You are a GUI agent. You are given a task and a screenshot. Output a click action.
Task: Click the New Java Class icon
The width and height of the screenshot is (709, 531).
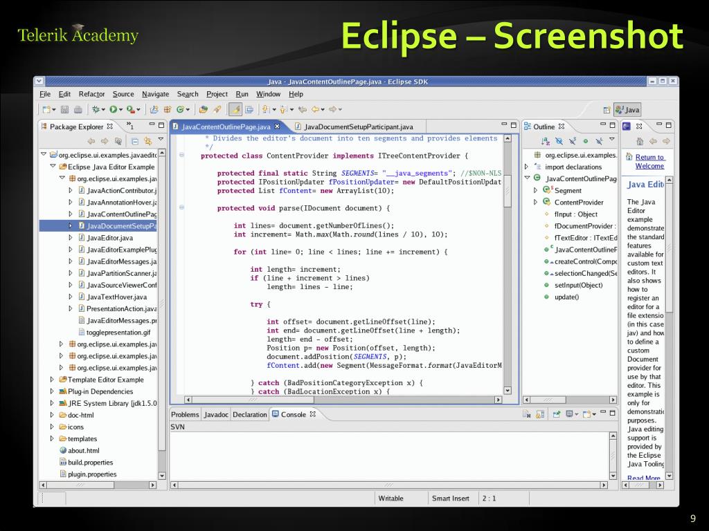181,109
